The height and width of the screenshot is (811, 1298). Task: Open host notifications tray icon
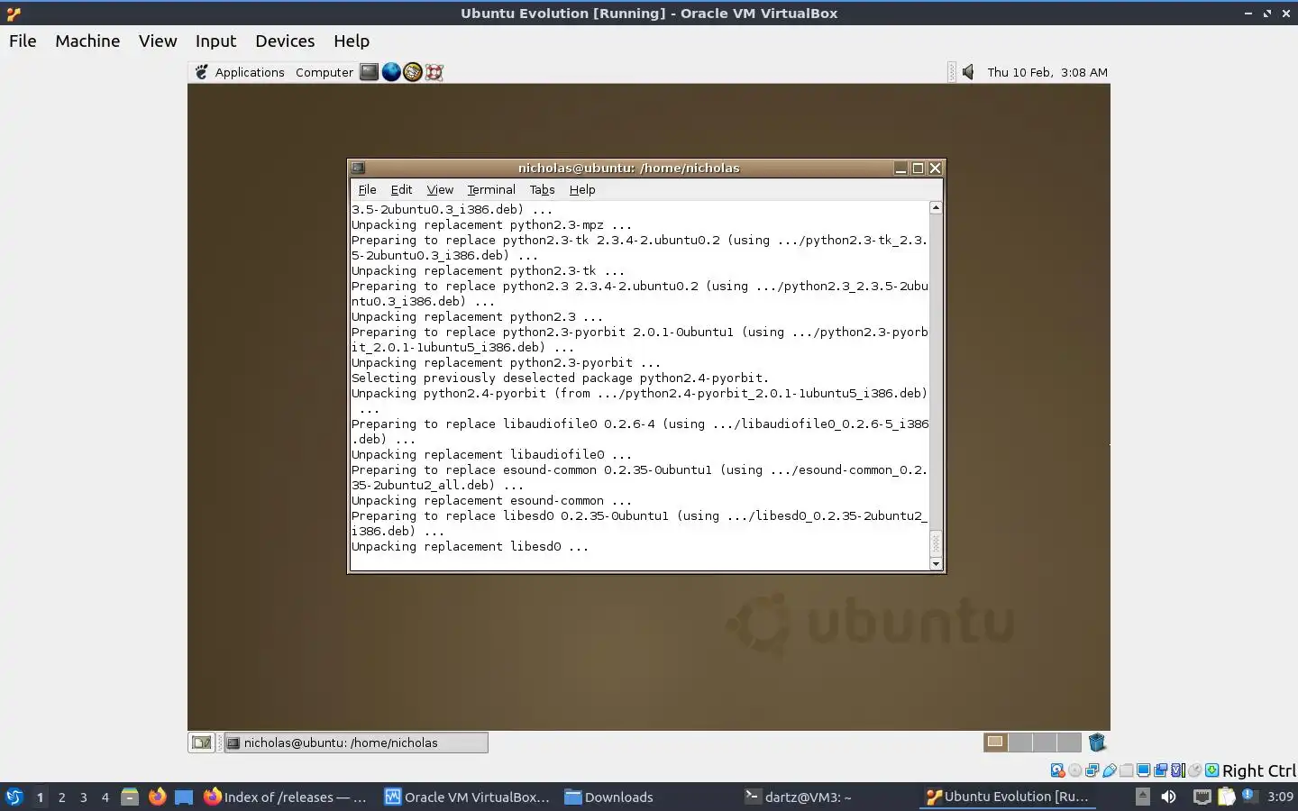point(1248,796)
